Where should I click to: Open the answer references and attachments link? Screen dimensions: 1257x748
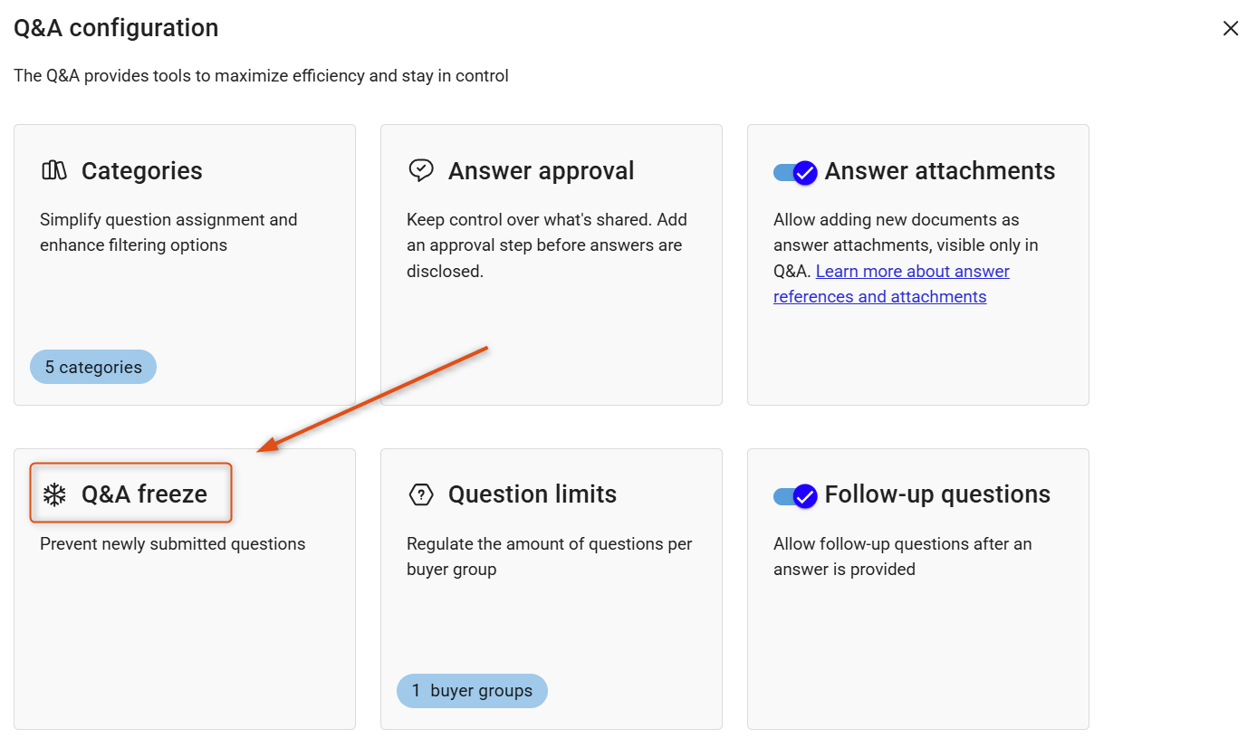(891, 283)
